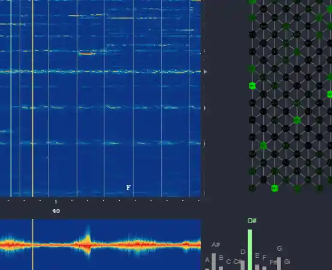Click the A note label in the histogram

[x=207, y=260]
